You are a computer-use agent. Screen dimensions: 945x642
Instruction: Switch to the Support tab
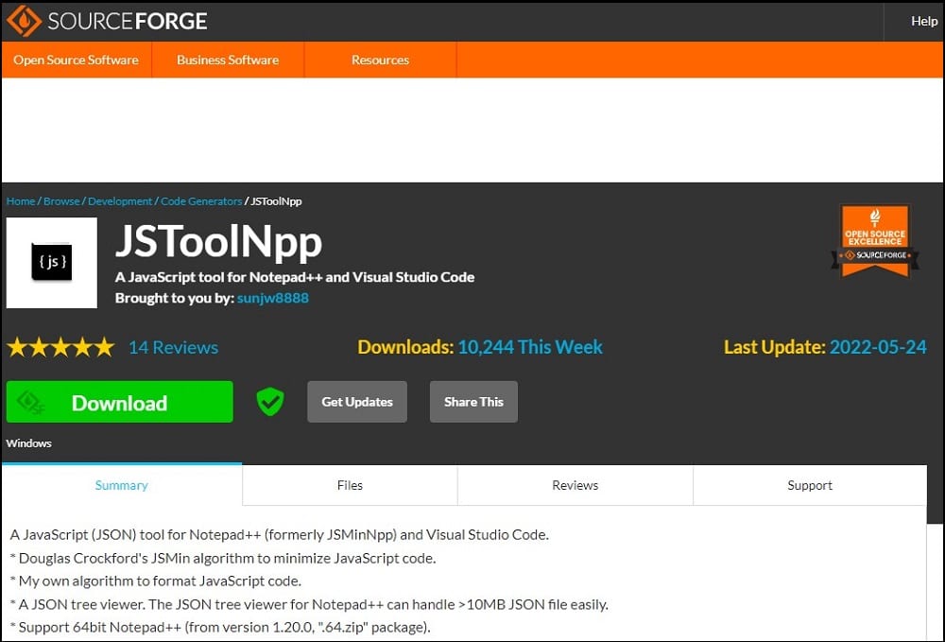pyautogui.click(x=810, y=485)
